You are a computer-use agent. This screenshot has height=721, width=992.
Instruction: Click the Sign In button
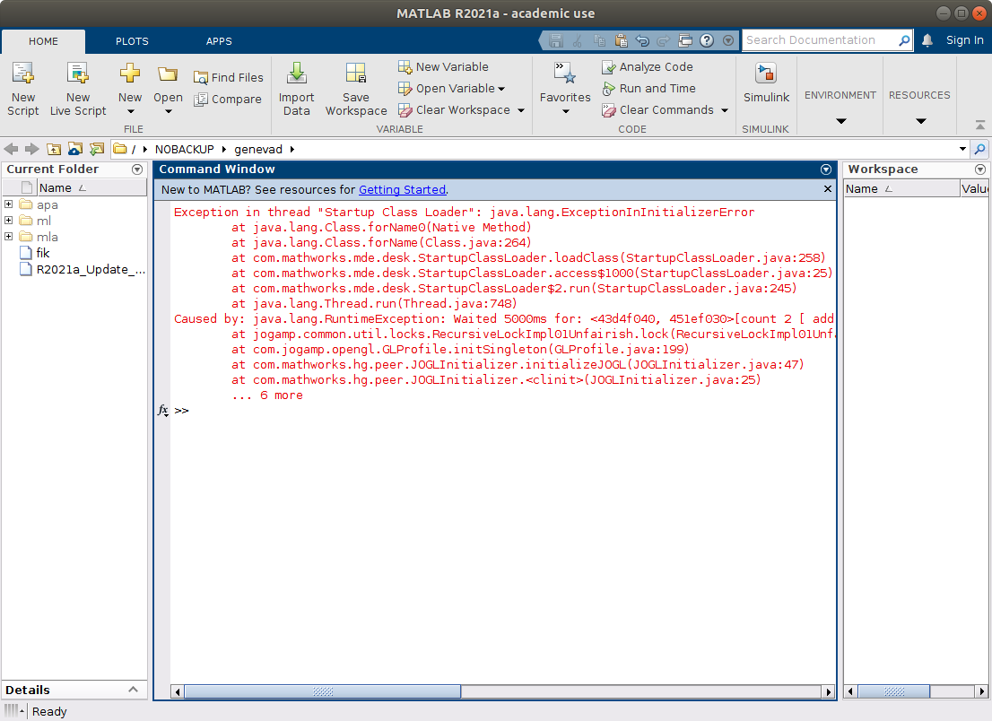964,40
